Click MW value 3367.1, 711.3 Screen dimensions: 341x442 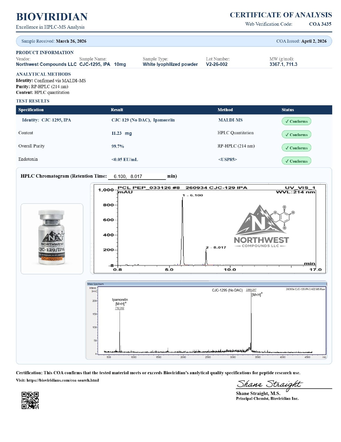283,64
